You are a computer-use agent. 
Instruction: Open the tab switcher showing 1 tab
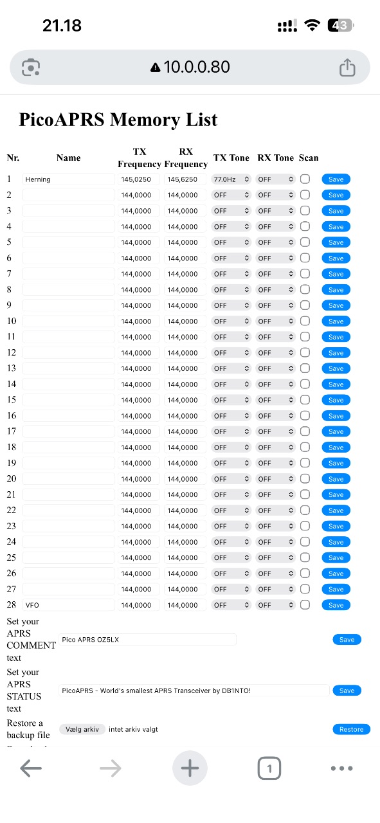(x=269, y=768)
